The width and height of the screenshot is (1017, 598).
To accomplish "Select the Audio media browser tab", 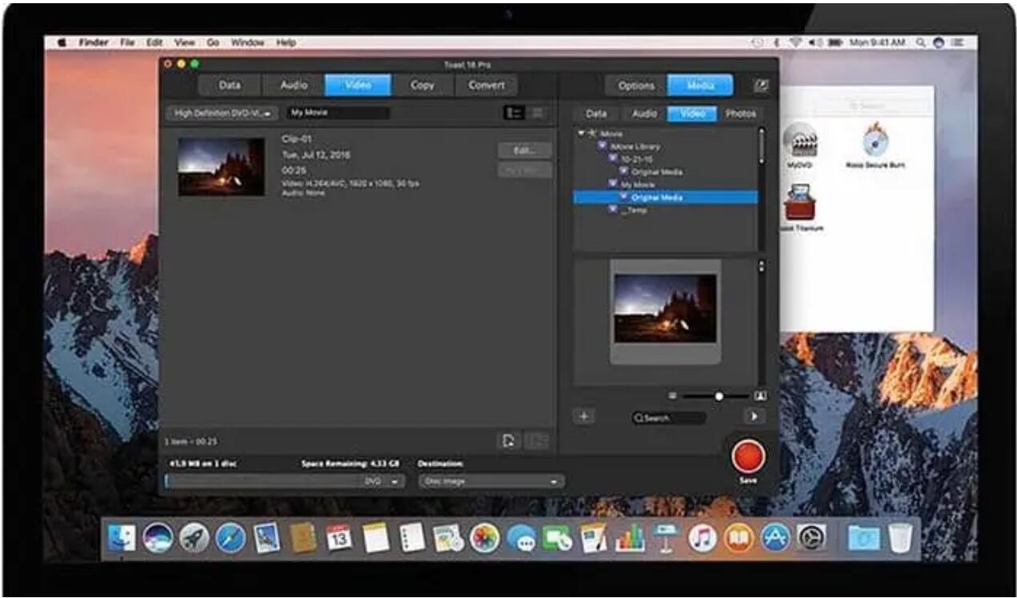I will (x=644, y=114).
